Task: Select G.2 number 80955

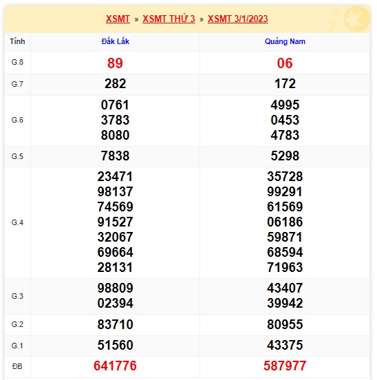Action: point(285,324)
